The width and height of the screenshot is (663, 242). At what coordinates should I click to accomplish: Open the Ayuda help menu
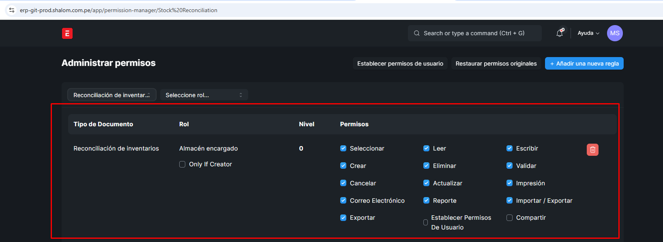point(588,33)
